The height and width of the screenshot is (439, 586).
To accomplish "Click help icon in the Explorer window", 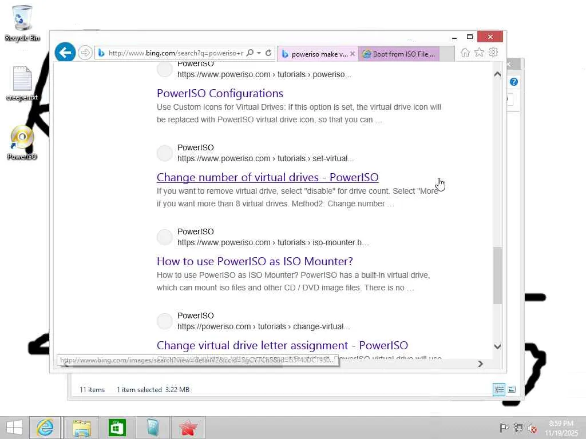I will 514,82.
